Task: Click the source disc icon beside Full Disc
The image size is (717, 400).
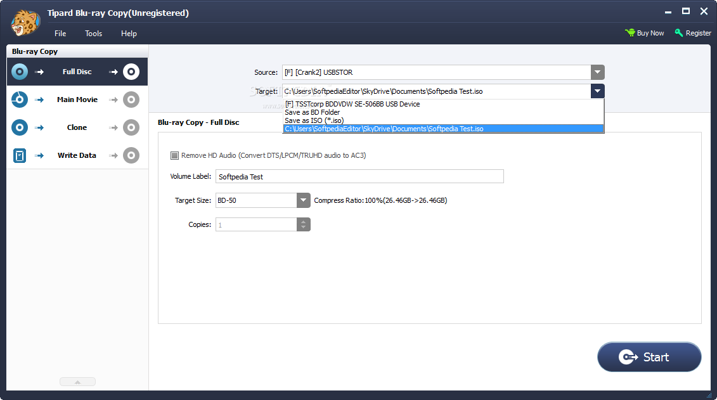Action: pyautogui.click(x=20, y=72)
